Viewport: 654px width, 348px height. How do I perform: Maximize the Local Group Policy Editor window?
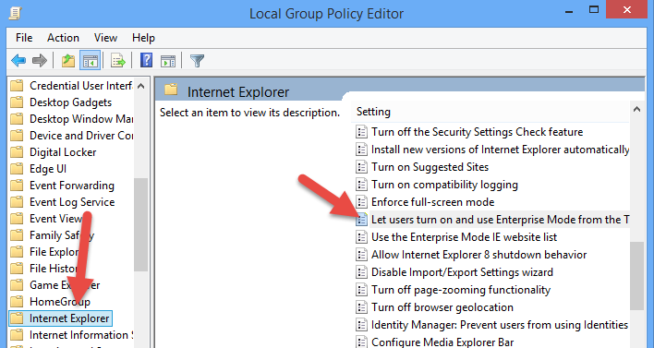pyautogui.click(x=594, y=9)
